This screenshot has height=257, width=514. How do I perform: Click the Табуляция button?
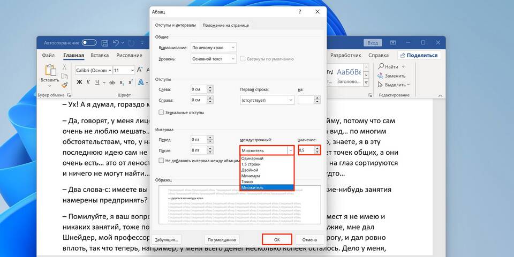(x=167, y=239)
